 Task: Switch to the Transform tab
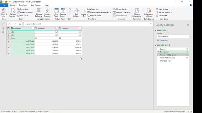pyautogui.click(x=23, y=5)
